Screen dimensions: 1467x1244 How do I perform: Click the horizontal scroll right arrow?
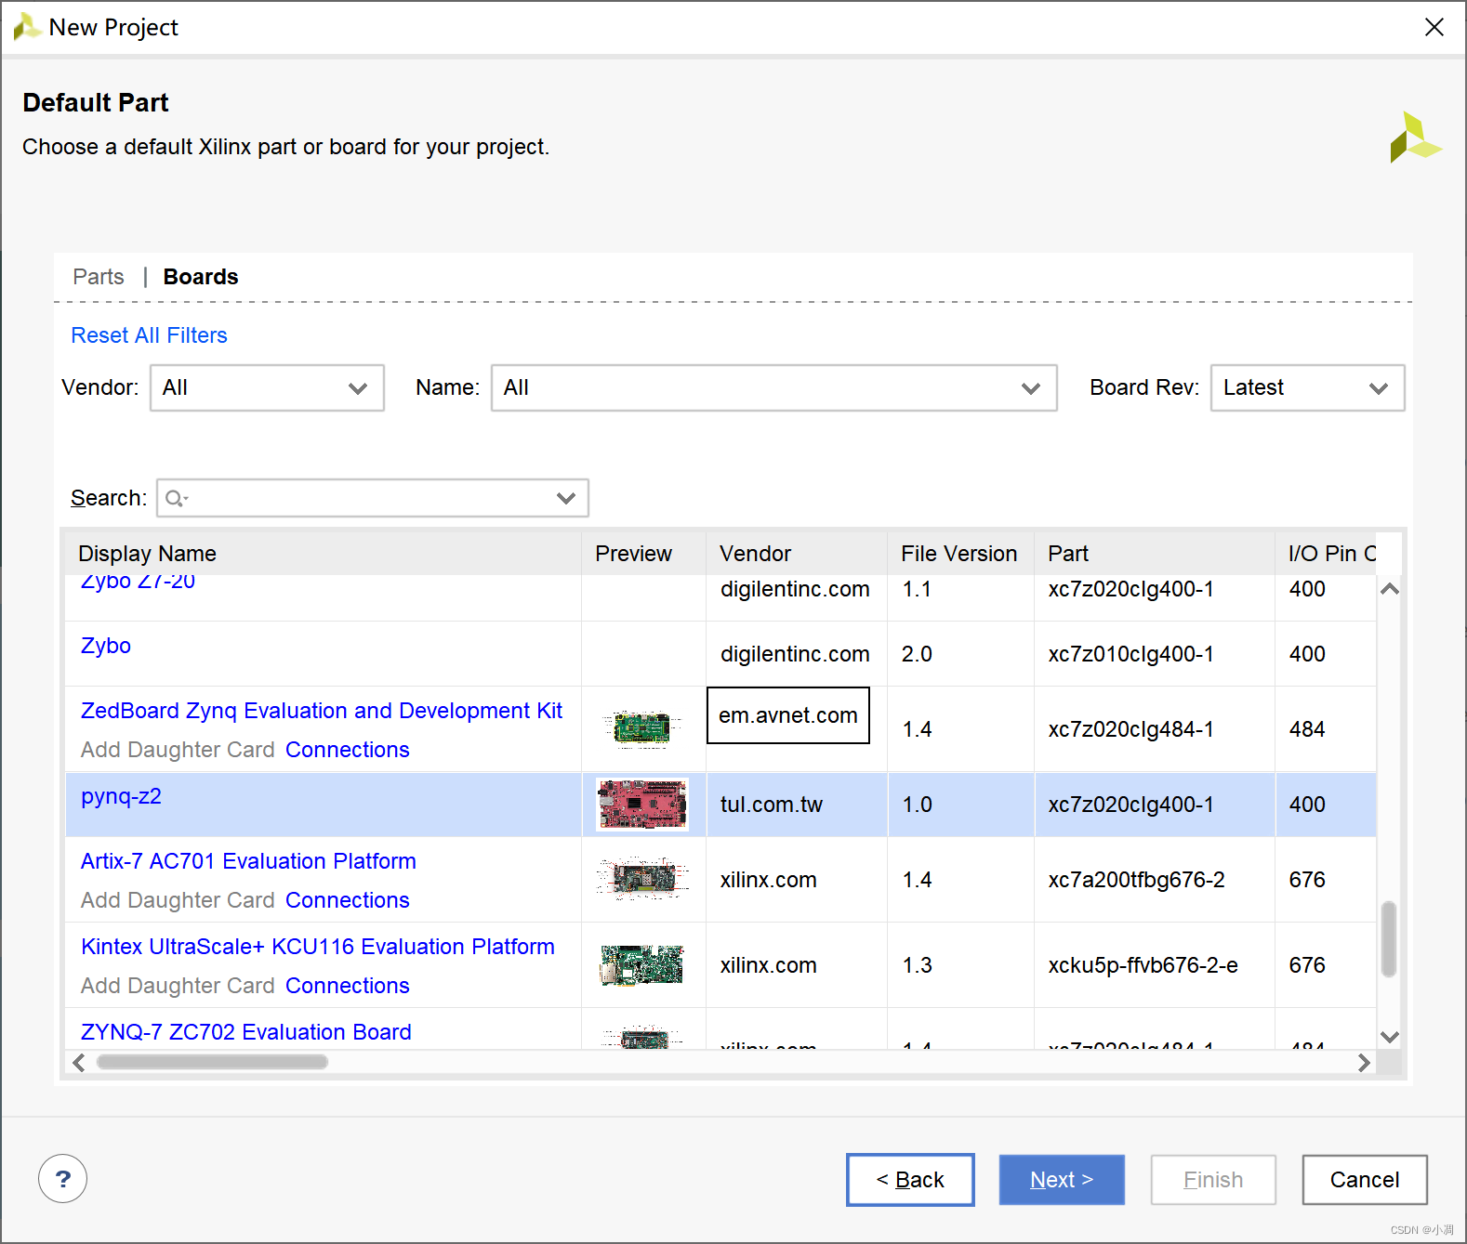pos(1364,1063)
